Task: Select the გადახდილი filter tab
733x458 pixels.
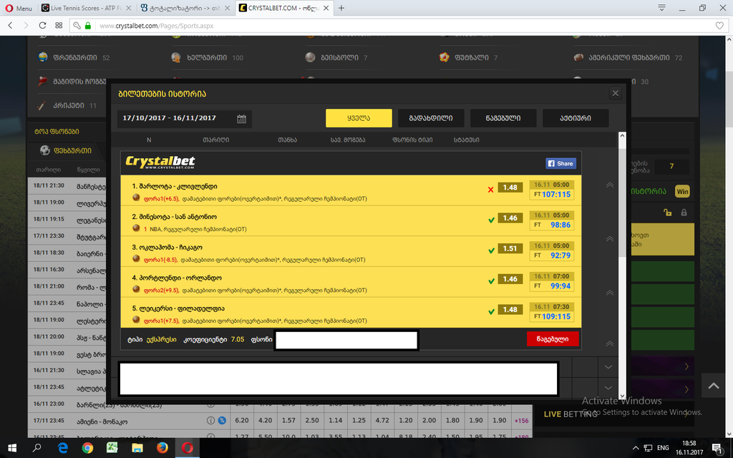Action: 431,118
